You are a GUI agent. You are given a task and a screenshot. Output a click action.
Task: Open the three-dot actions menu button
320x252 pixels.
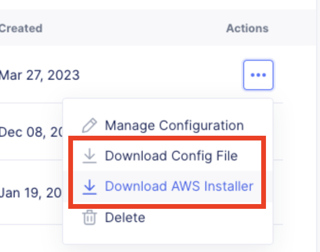pyautogui.click(x=258, y=75)
